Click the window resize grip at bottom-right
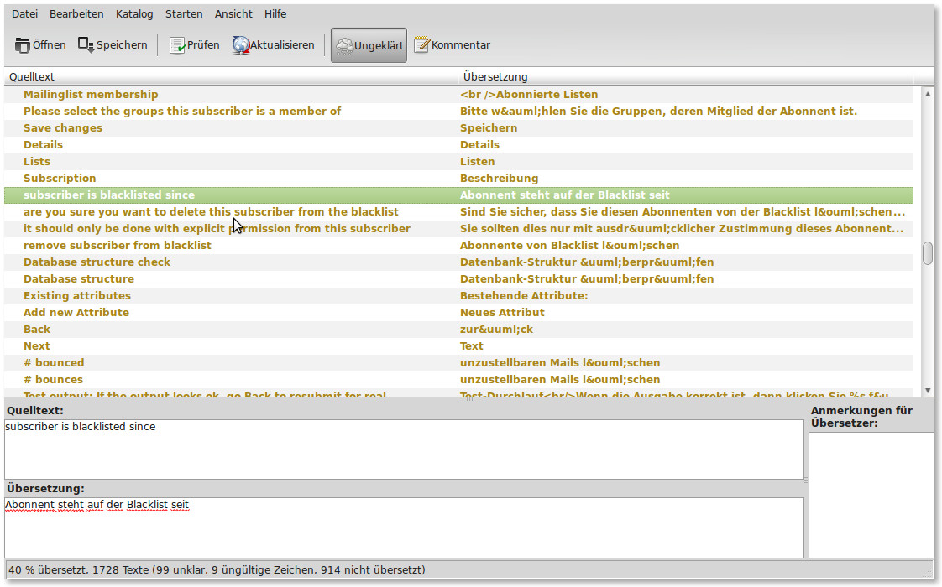The height and width of the screenshot is (587, 942). point(929,572)
